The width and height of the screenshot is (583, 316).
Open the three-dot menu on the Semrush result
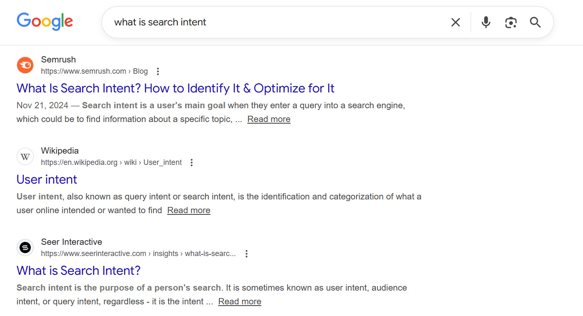point(158,71)
